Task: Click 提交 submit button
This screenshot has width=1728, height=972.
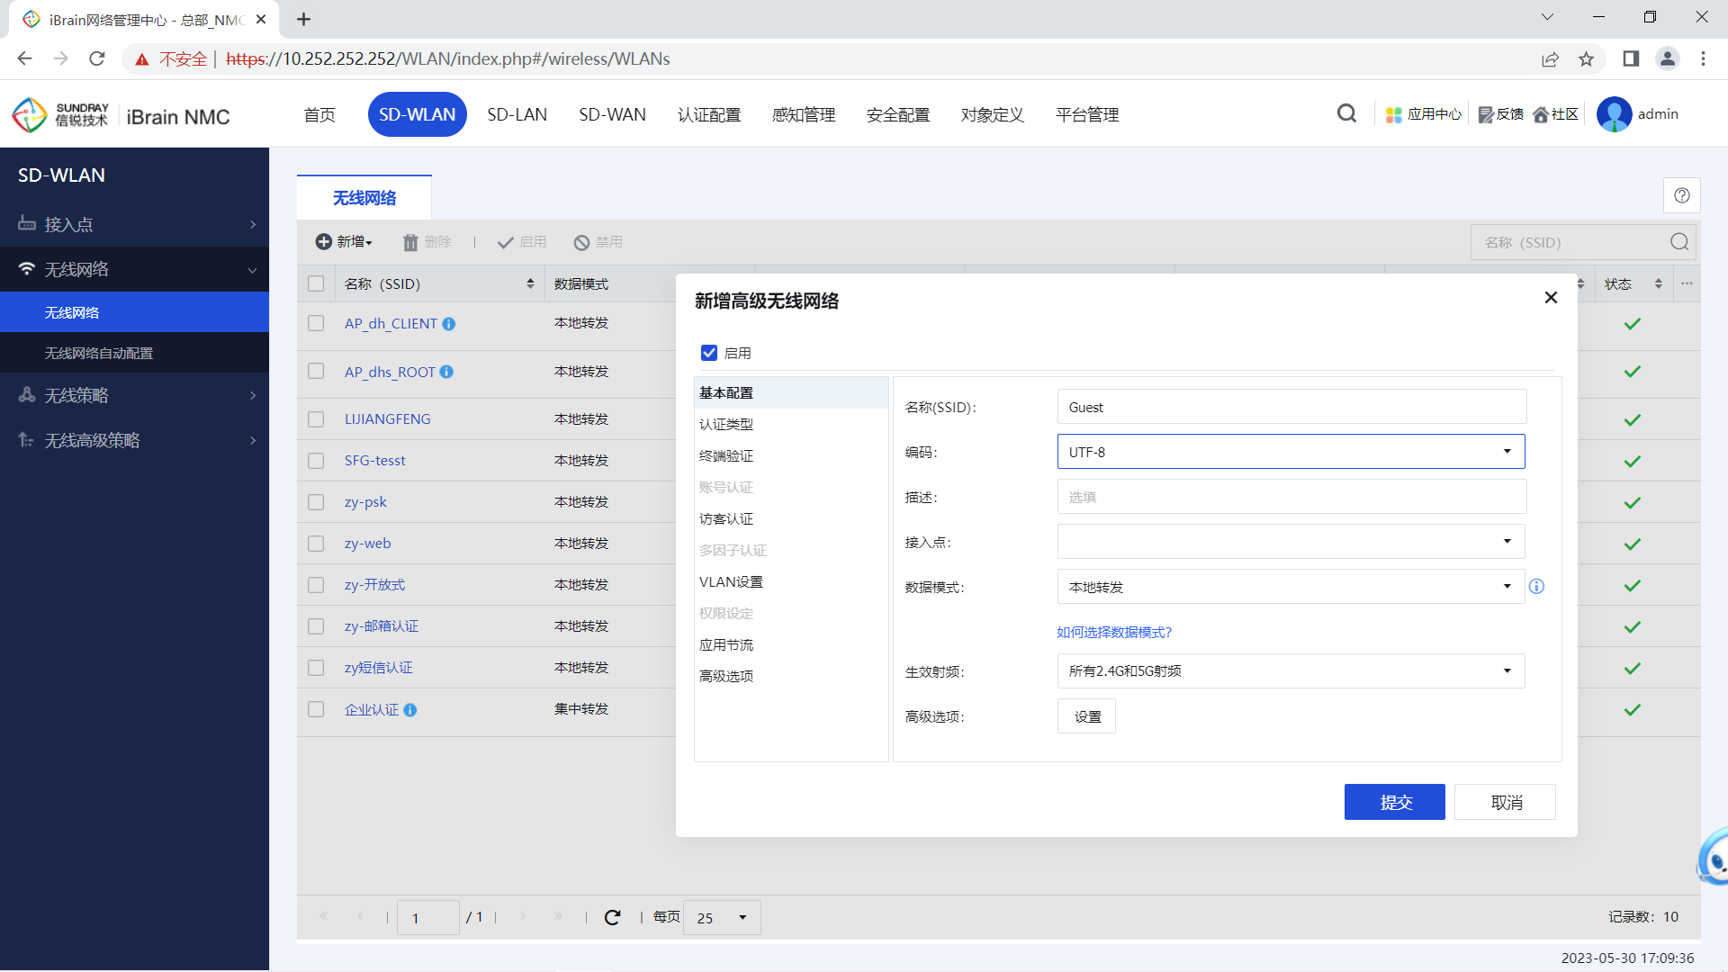Action: pos(1396,802)
